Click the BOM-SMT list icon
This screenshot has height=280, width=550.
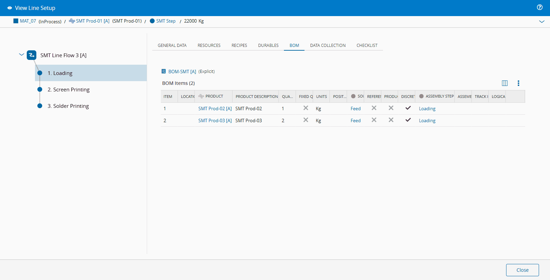tap(164, 72)
